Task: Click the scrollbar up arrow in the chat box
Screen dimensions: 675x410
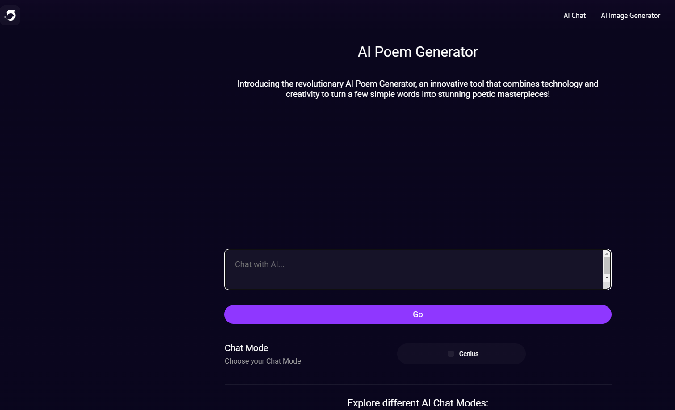Action: (607, 254)
